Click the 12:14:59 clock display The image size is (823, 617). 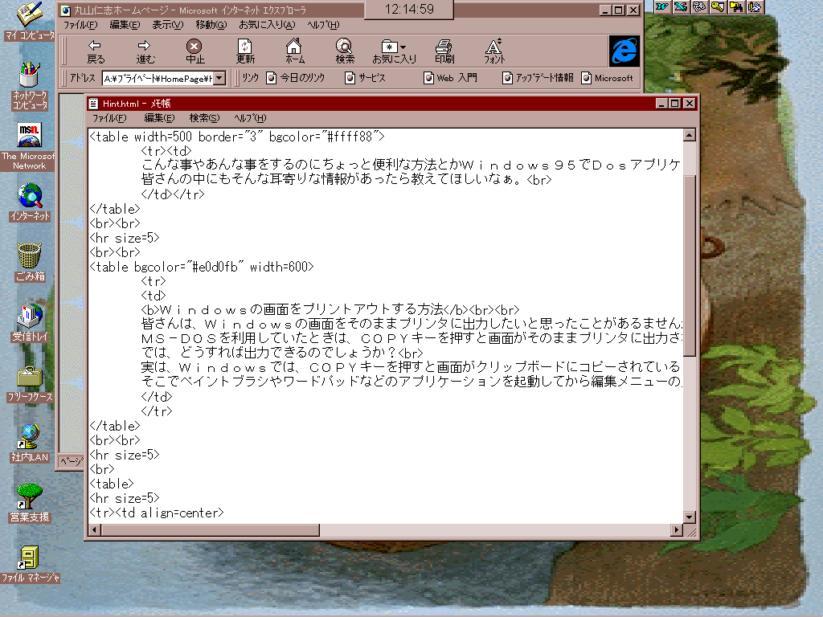point(409,9)
